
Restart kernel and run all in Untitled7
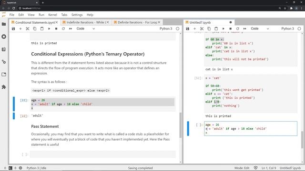pos(244,28)
